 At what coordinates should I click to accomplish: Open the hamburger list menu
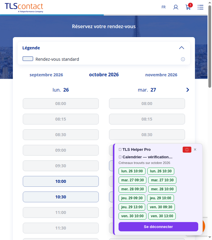201,7
